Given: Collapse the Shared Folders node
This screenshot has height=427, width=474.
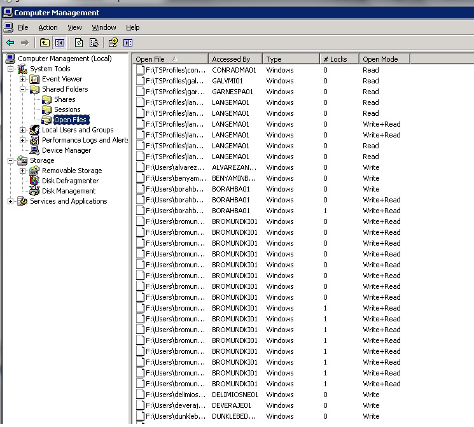Looking at the screenshot, I should tap(23, 89).
